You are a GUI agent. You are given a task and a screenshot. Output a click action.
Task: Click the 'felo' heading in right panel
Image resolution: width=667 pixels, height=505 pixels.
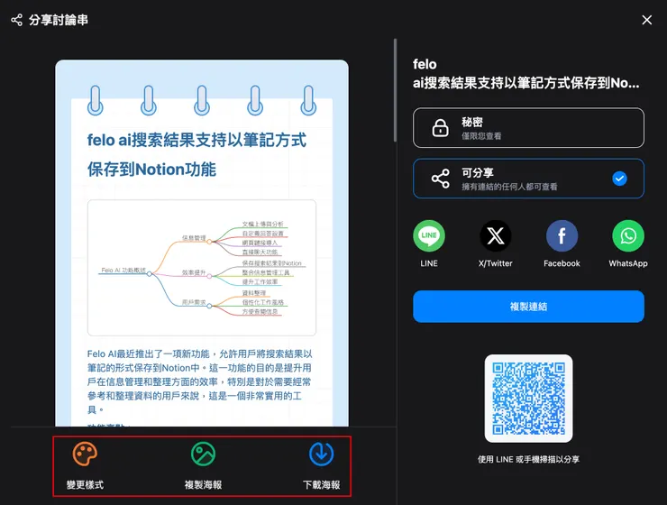425,64
